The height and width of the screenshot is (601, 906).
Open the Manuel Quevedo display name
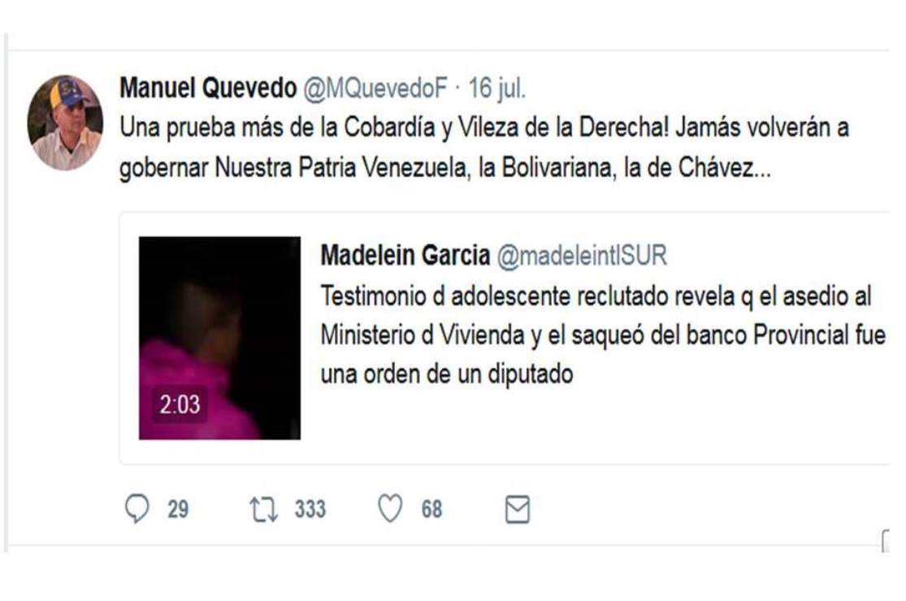point(208,89)
